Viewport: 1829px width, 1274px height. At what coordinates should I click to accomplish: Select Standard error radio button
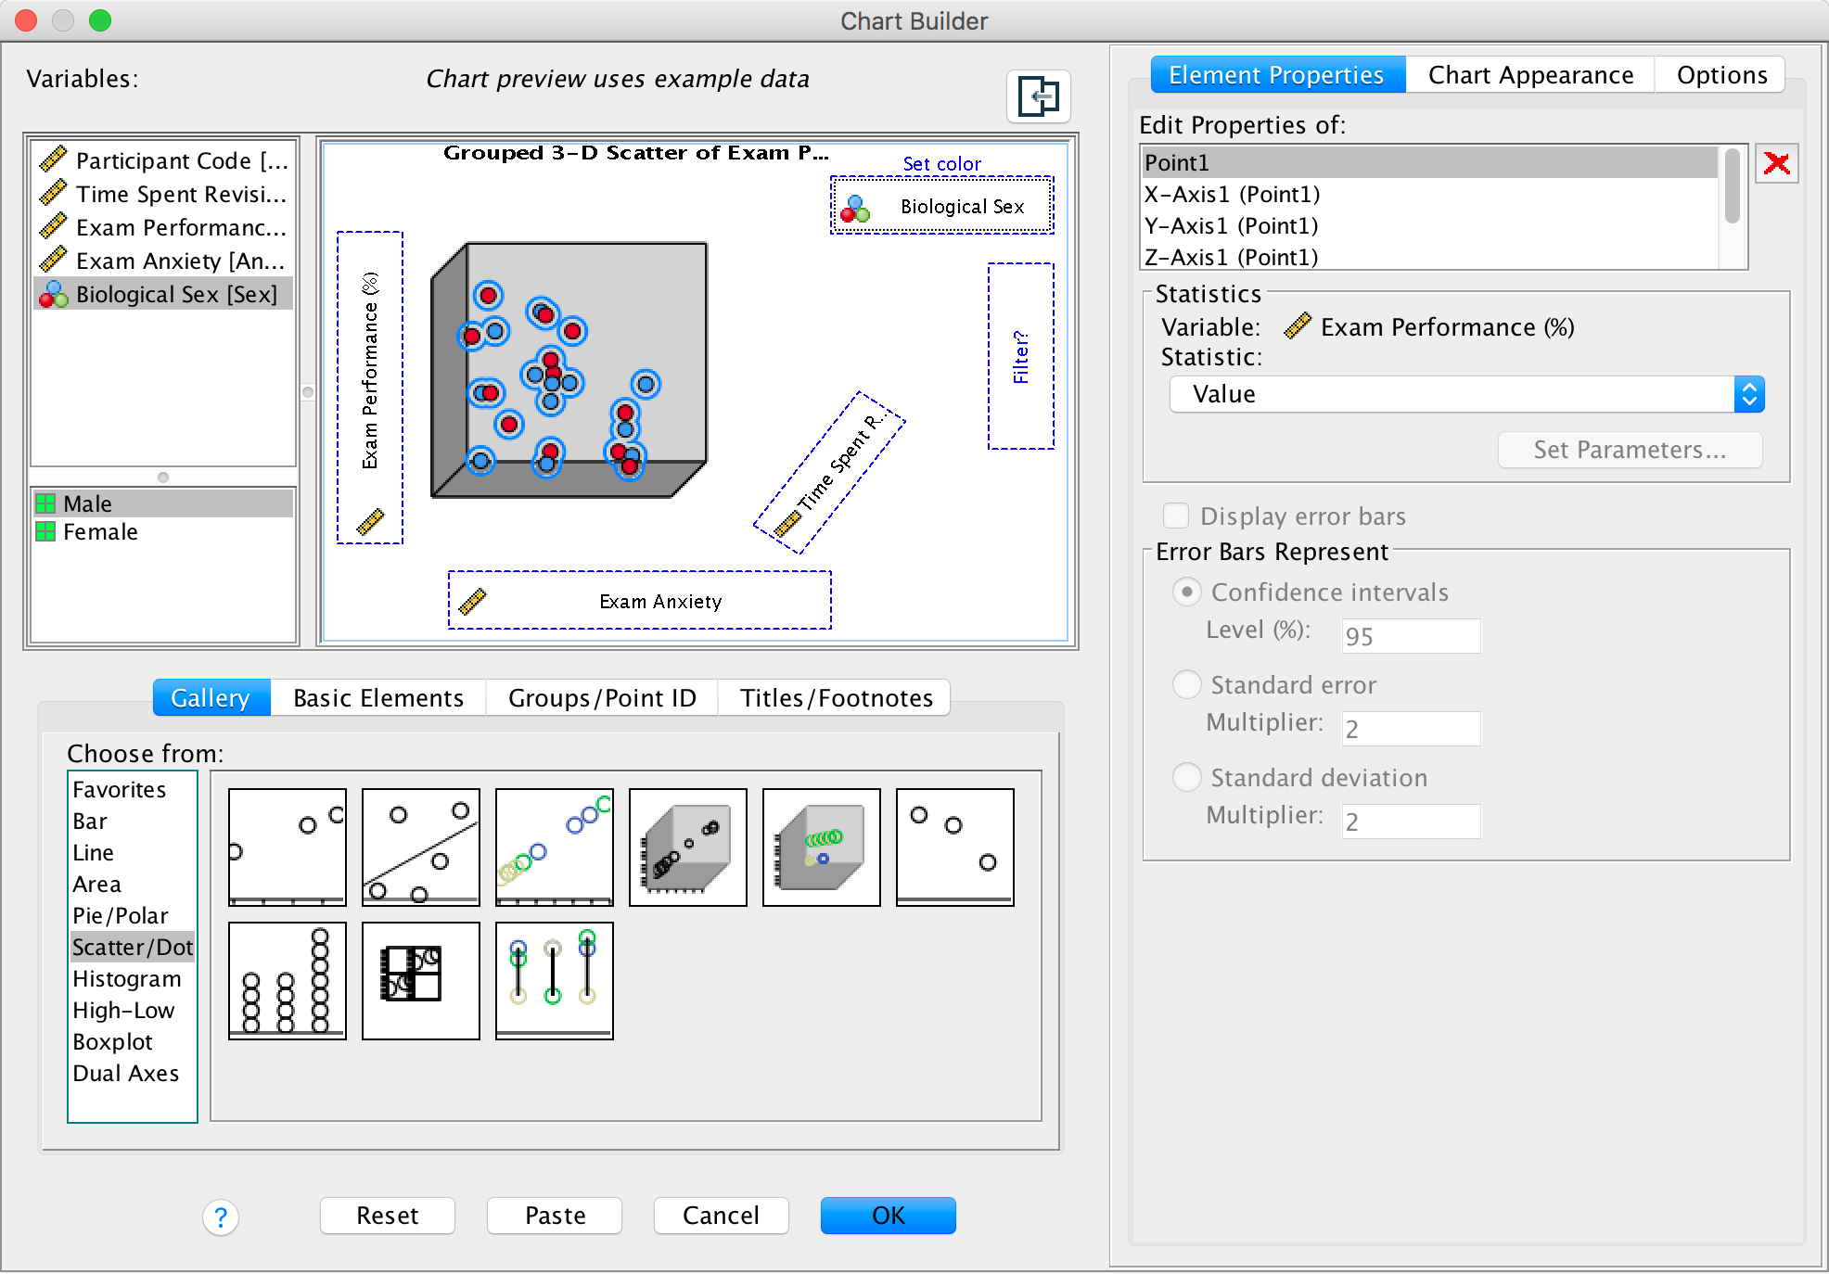click(x=1187, y=685)
